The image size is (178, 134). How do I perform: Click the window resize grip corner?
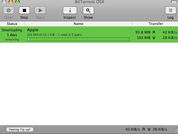pos(176,130)
